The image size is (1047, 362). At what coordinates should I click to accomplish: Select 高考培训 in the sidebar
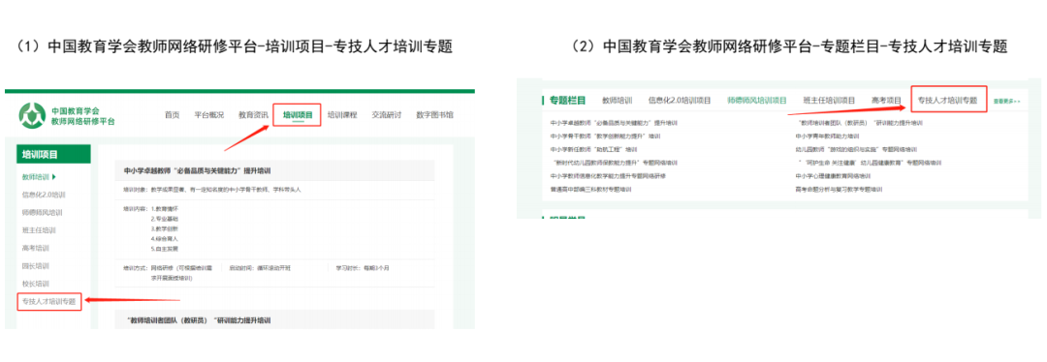pos(35,248)
